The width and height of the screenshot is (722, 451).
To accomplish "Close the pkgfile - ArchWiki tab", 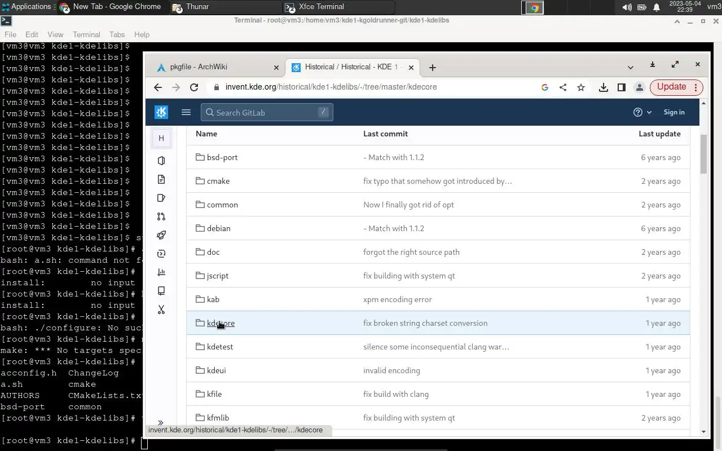I will coord(276,67).
